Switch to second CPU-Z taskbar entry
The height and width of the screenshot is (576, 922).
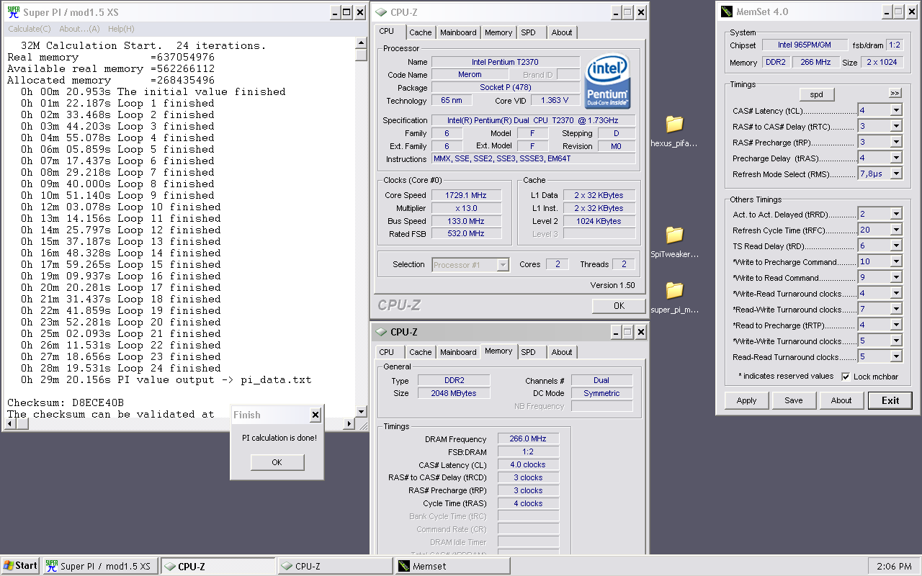click(335, 566)
